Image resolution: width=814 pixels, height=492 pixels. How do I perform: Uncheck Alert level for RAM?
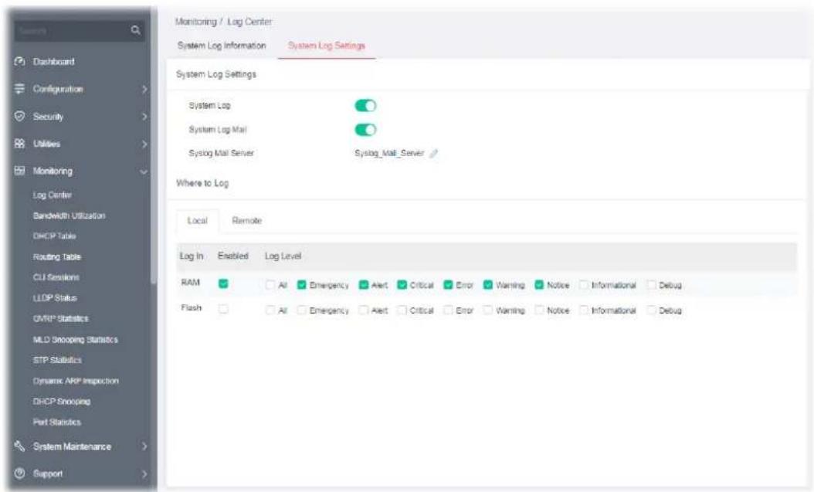(x=364, y=285)
